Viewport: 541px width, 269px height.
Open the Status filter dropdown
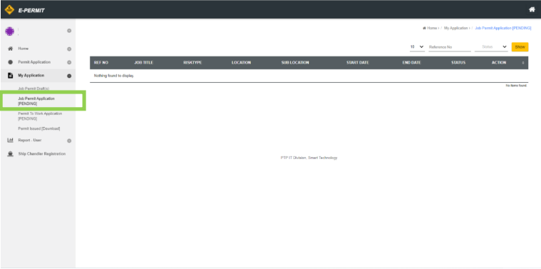point(491,47)
